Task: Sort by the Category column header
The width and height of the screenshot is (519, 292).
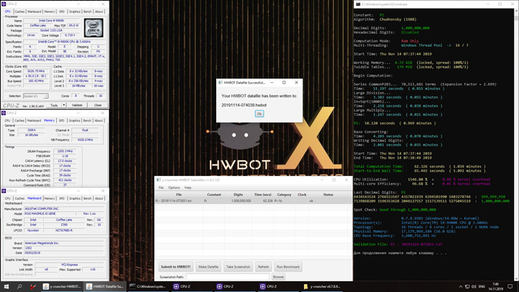Action: click(284, 195)
